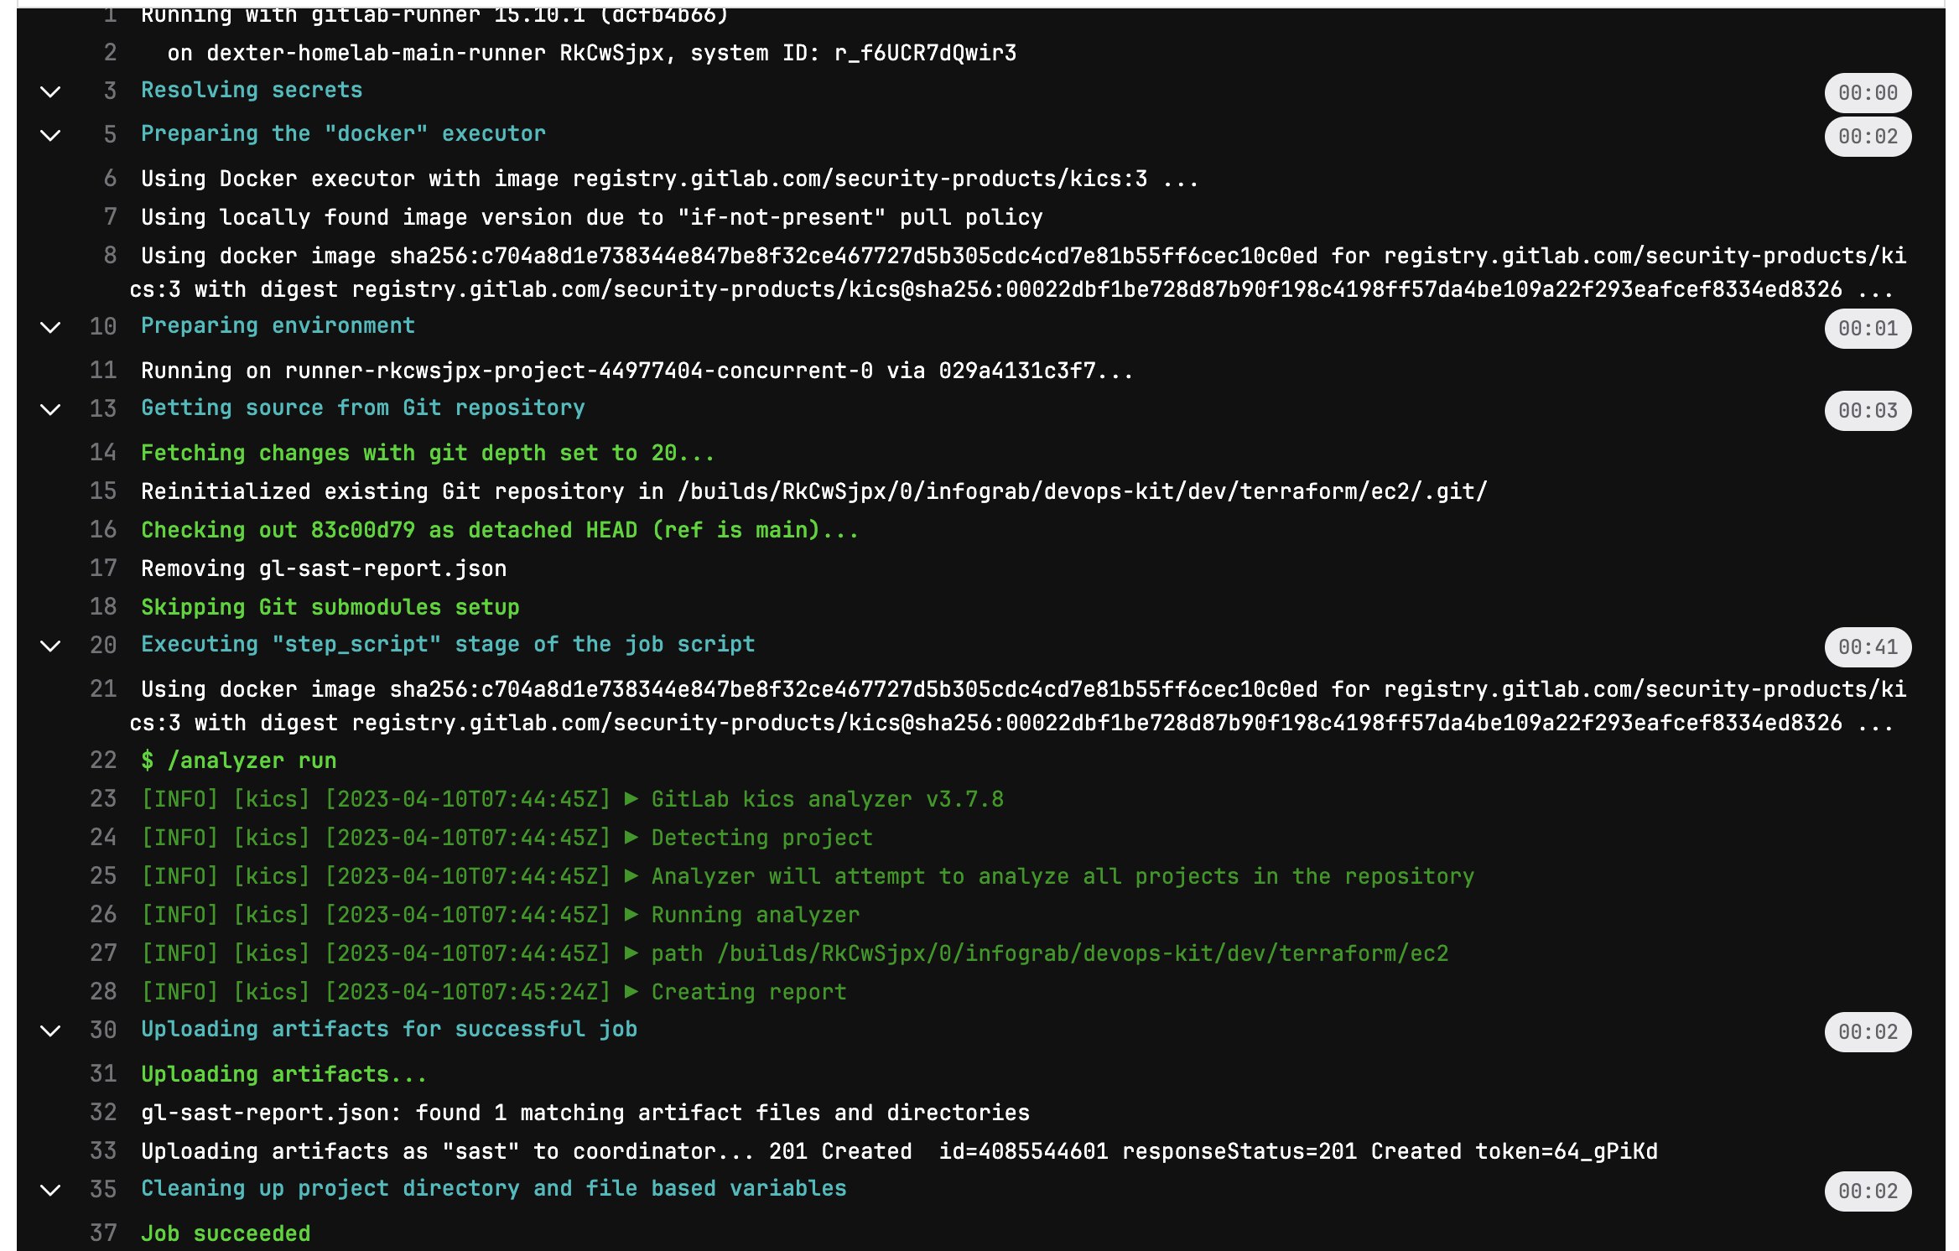Collapse the Preparing environment section chevron
1959x1251 pixels.
click(50, 327)
